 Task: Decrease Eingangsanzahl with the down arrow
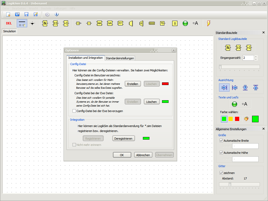coord(256,59)
